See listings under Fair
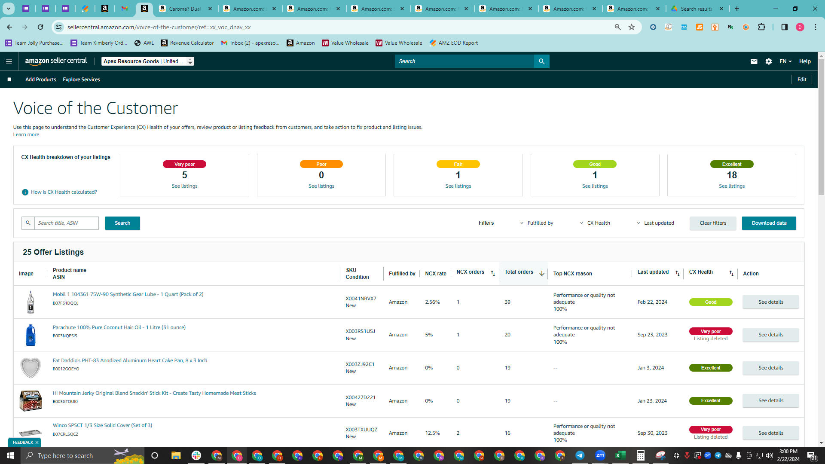The width and height of the screenshot is (825, 464). pyautogui.click(x=458, y=186)
